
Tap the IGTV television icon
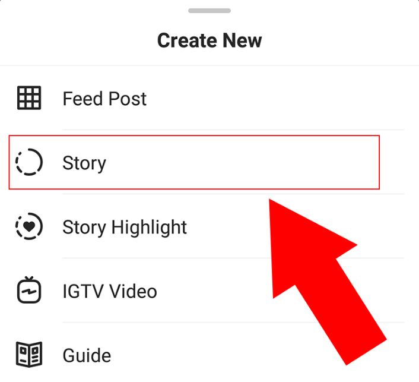point(29,290)
